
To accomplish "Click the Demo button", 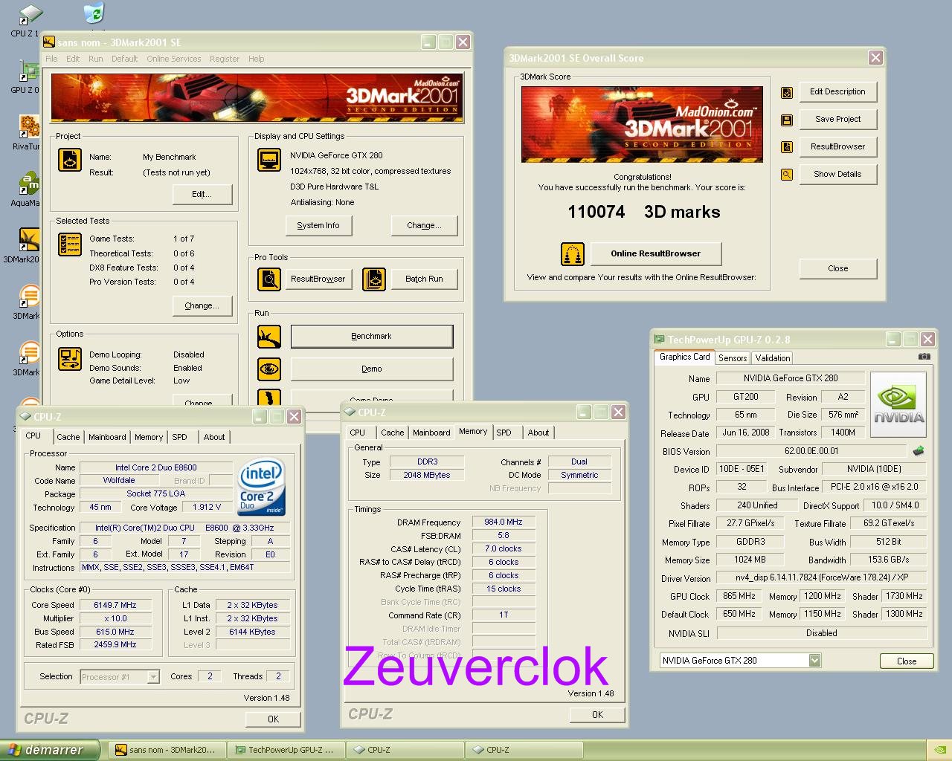I will click(x=371, y=369).
